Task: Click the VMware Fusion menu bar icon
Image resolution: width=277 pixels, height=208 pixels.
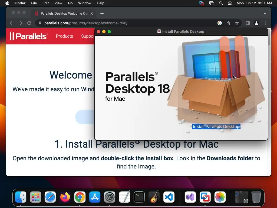Action: point(201,3)
